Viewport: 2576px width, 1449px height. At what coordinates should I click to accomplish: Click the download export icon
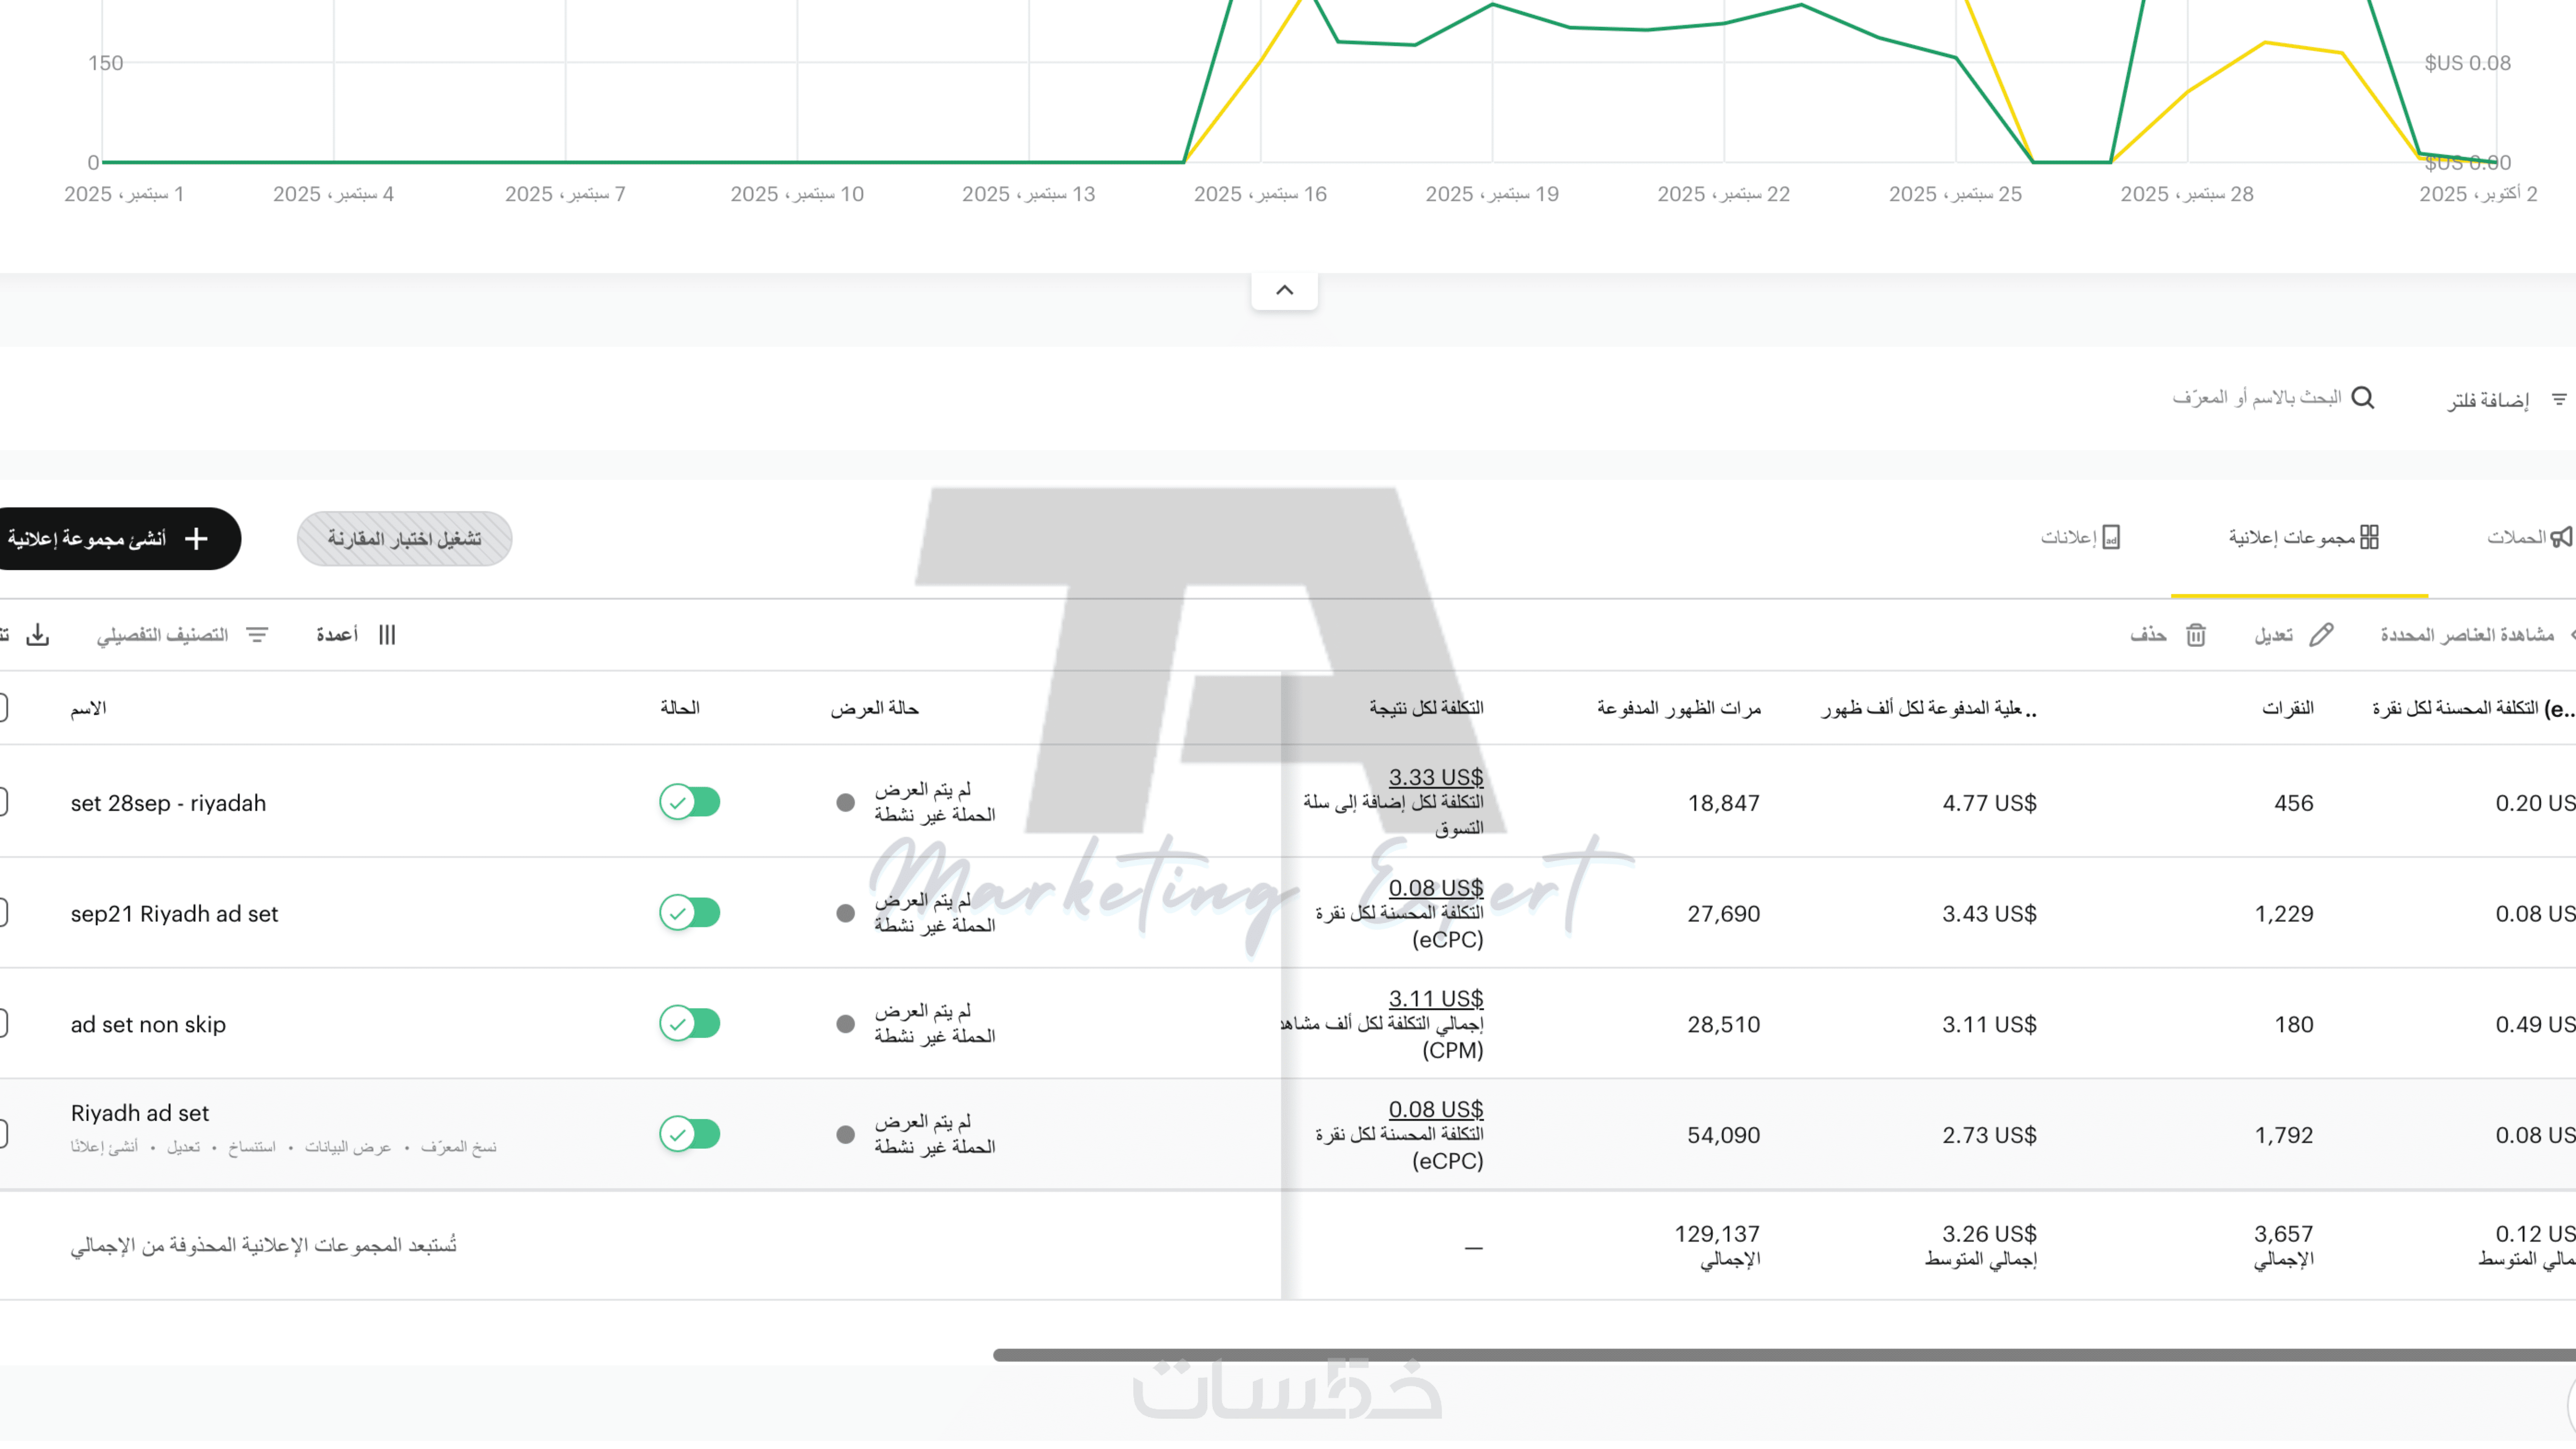38,635
